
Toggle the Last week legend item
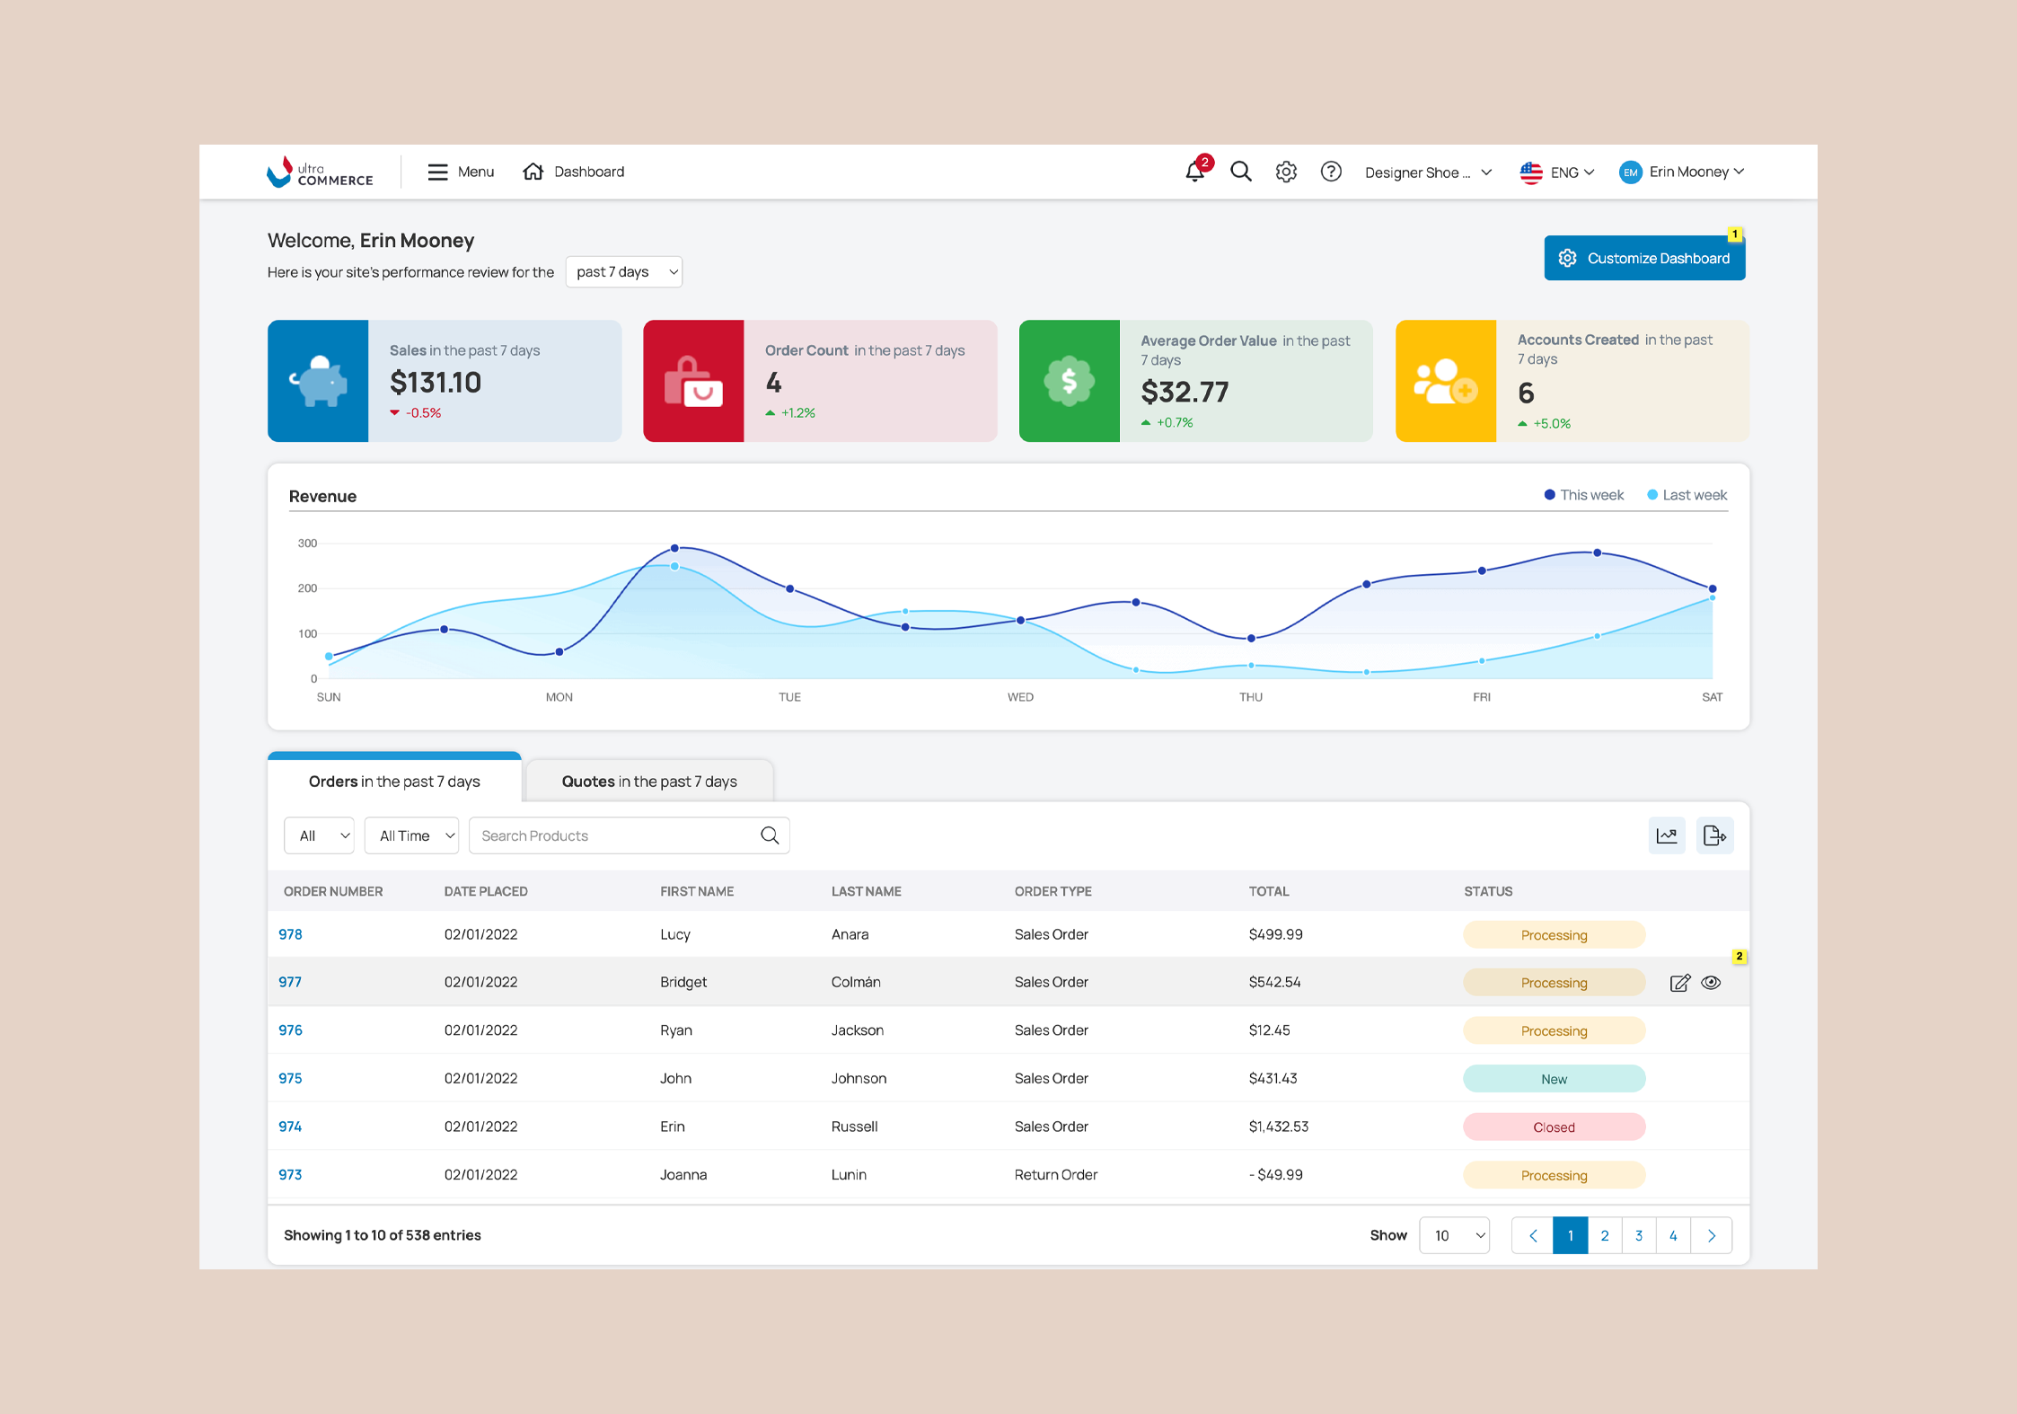click(1687, 495)
